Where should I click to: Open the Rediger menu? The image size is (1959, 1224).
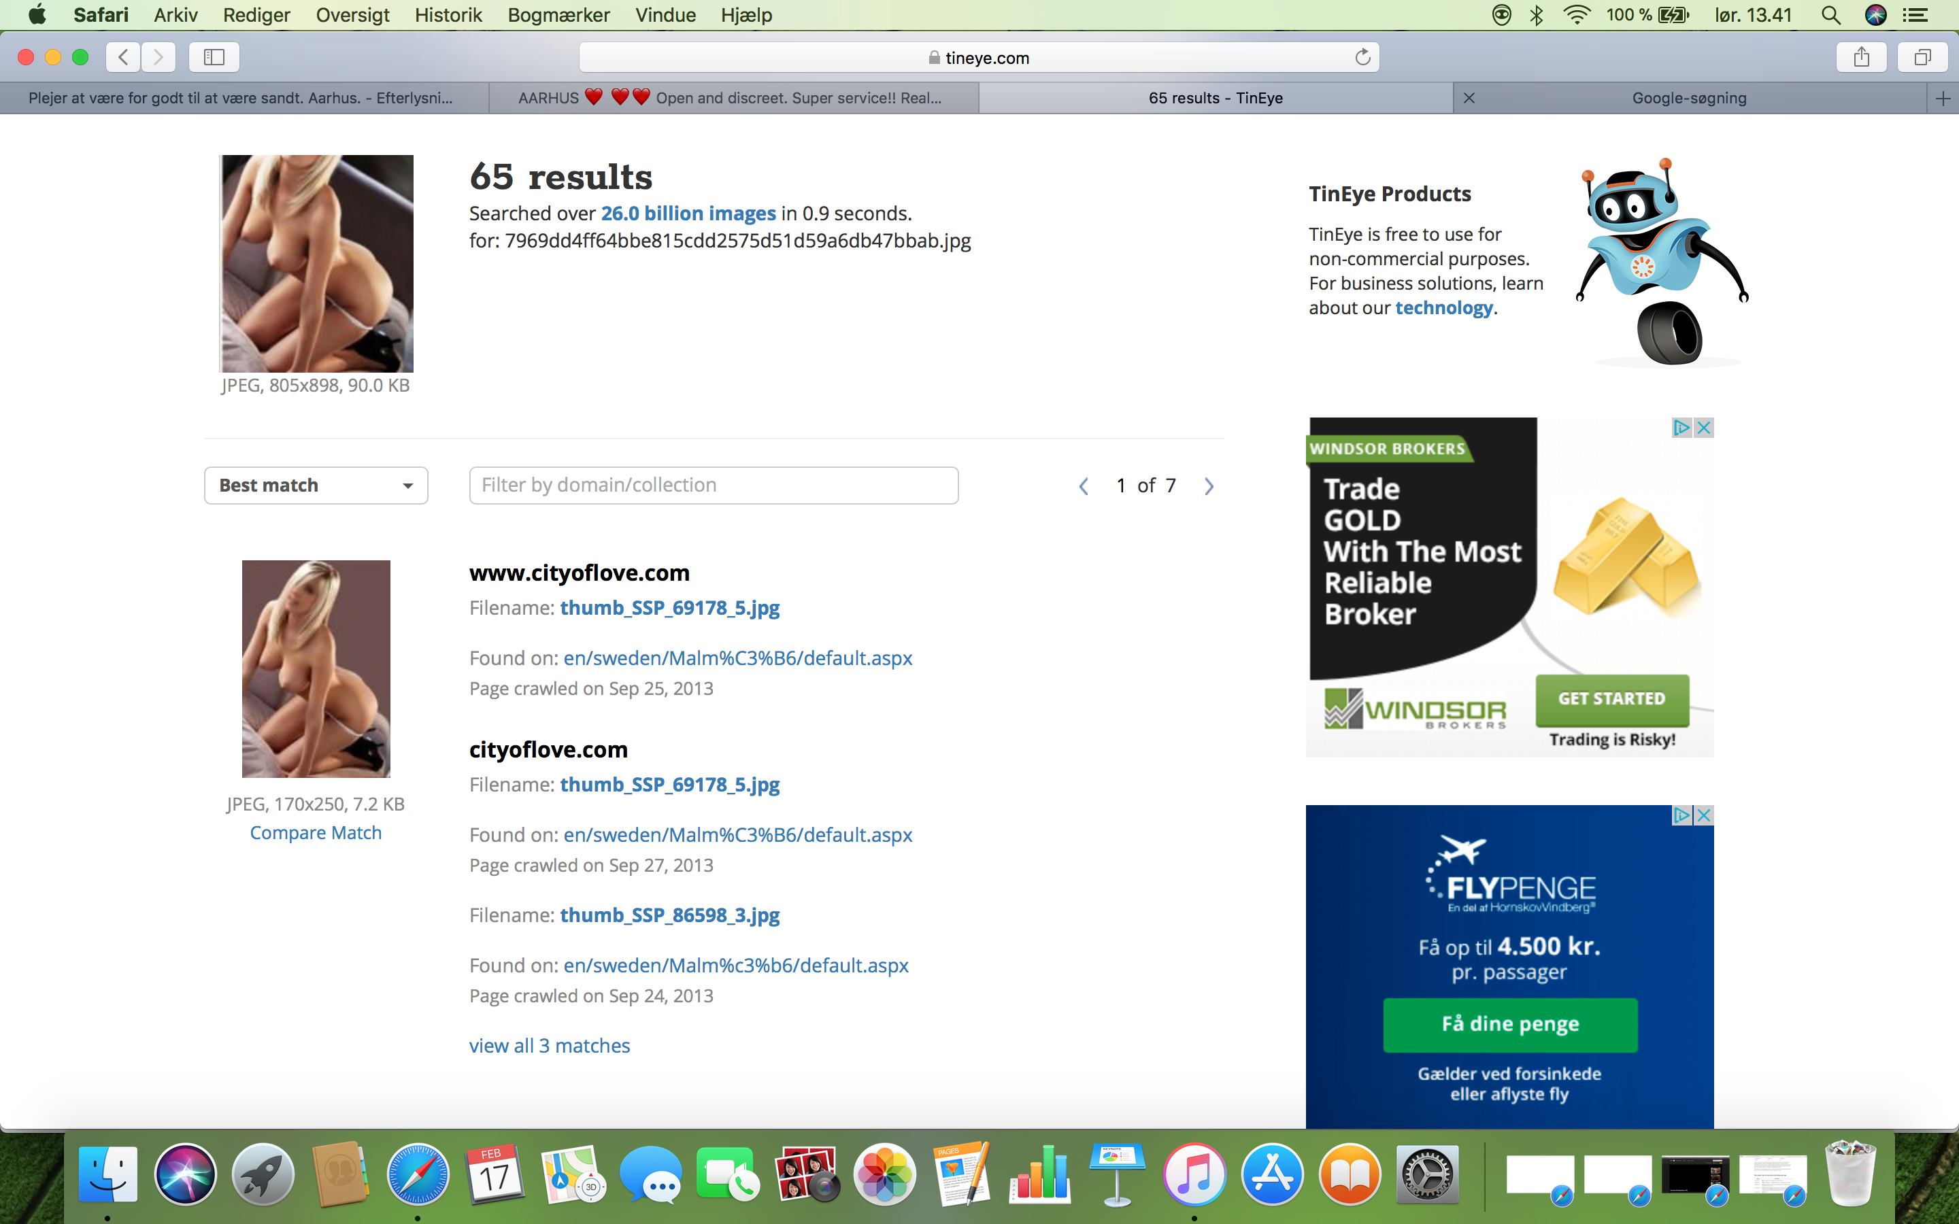[256, 14]
